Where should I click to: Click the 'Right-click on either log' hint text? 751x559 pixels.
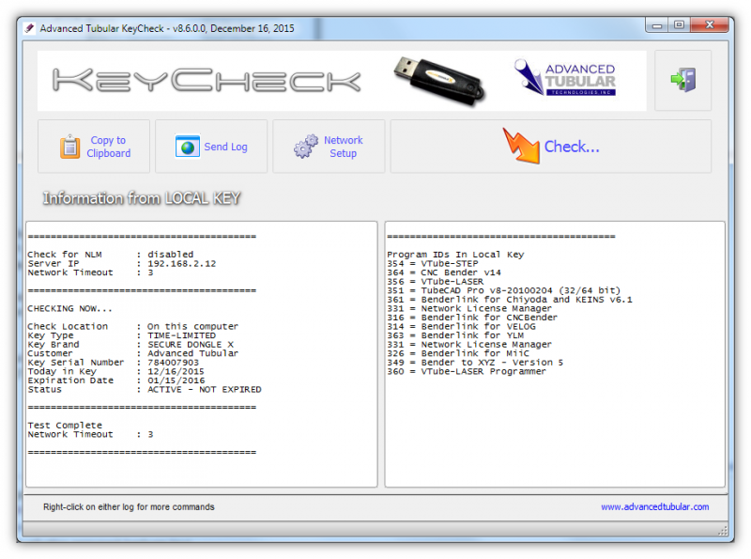(129, 506)
